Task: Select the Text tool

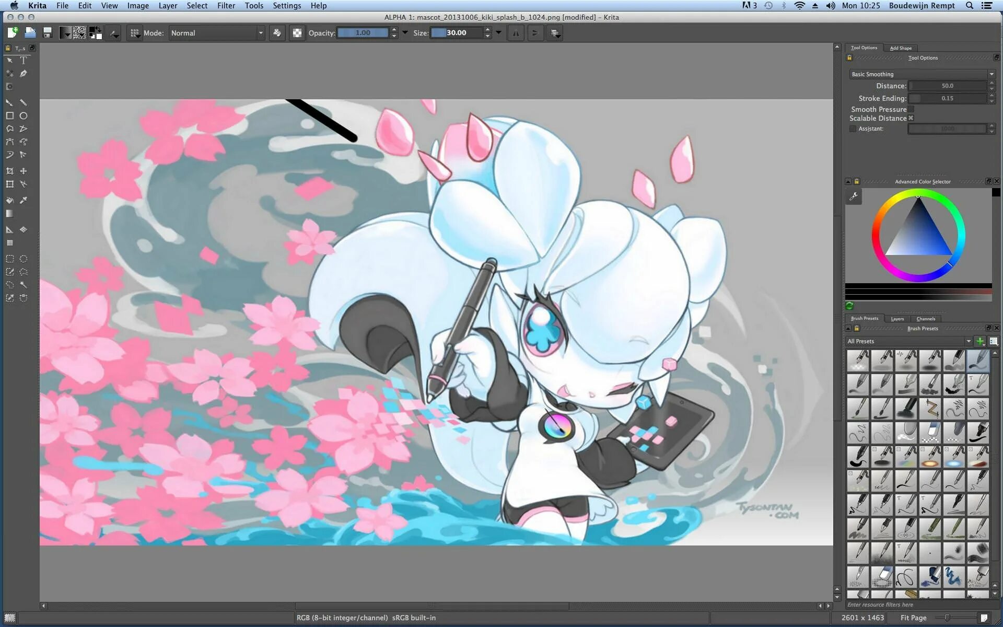Action: [23, 61]
